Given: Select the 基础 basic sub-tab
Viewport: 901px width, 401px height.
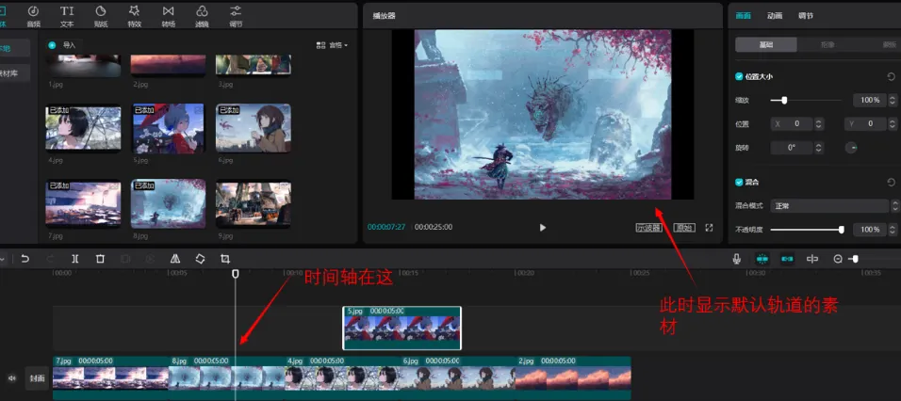Looking at the screenshot, I should coord(766,45).
